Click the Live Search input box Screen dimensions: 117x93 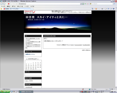(x=101, y=4)
